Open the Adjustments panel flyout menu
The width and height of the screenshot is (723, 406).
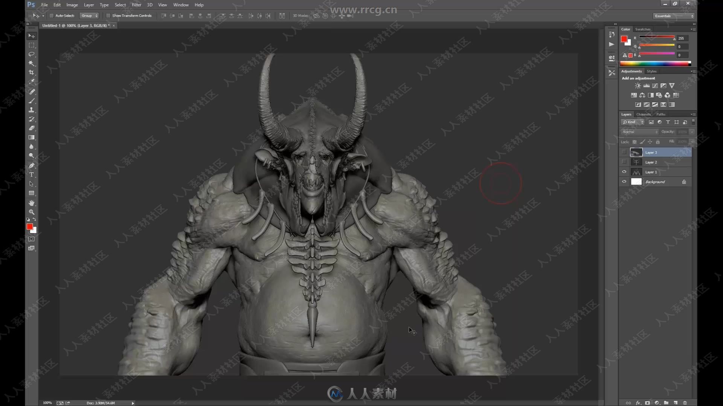coord(693,71)
